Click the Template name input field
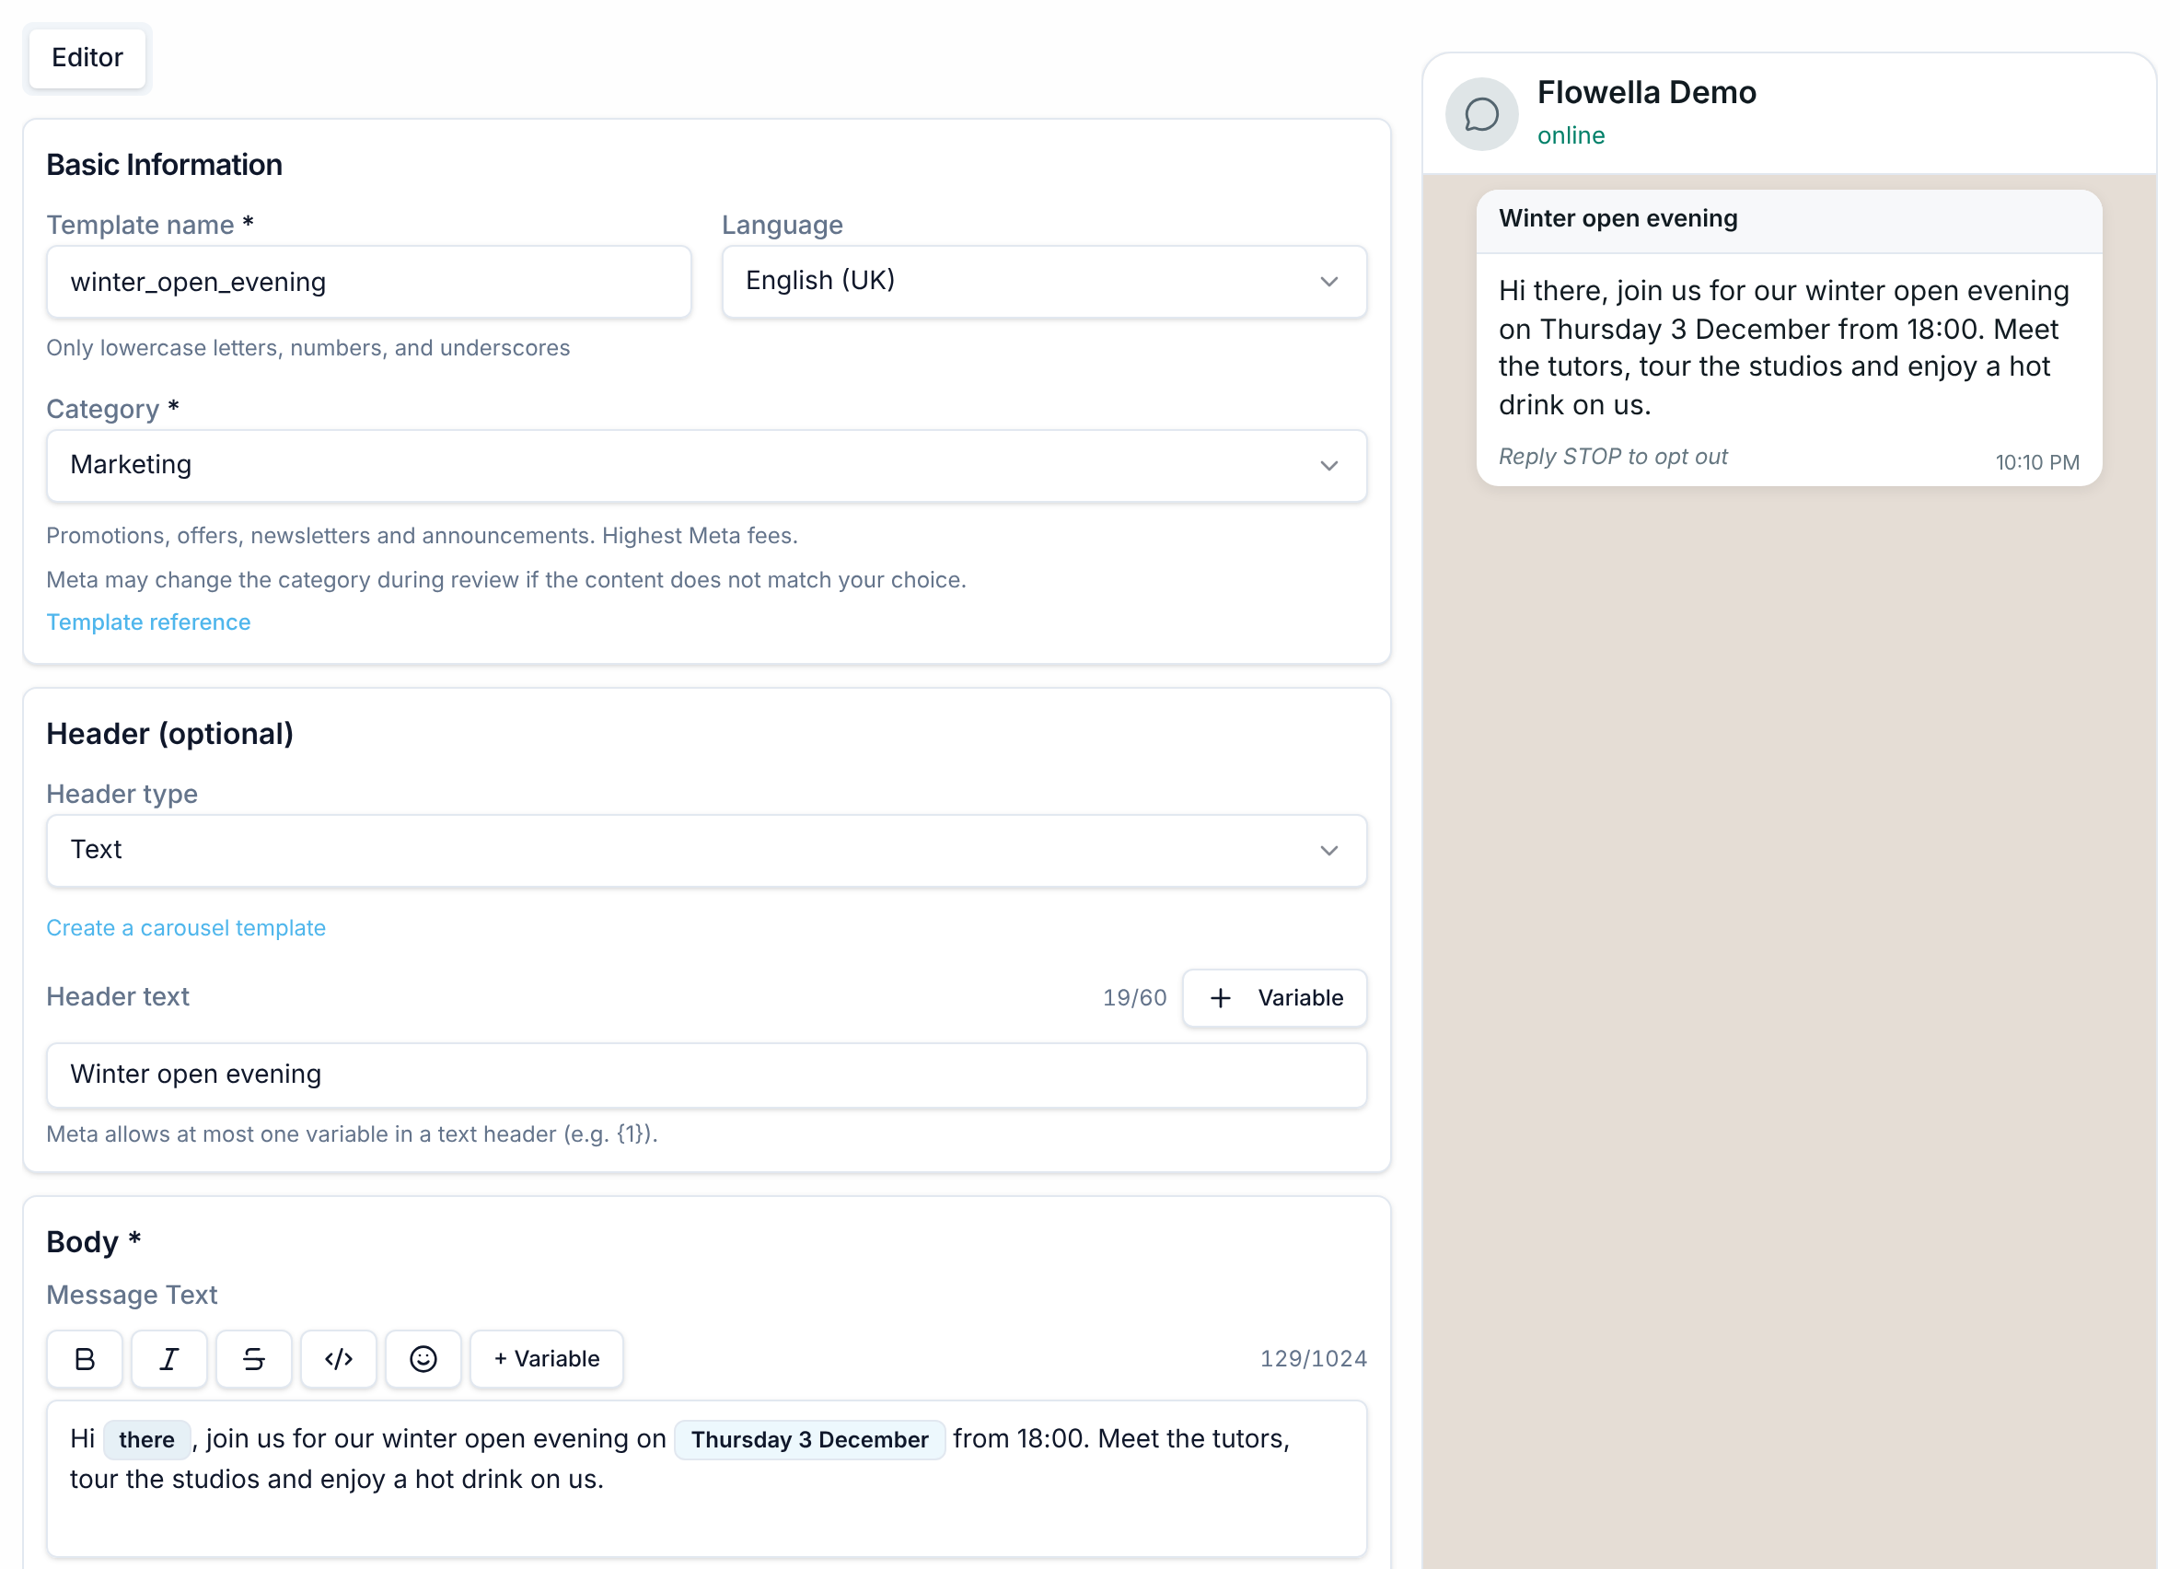Viewport: 2180px width, 1569px height. pos(369,282)
